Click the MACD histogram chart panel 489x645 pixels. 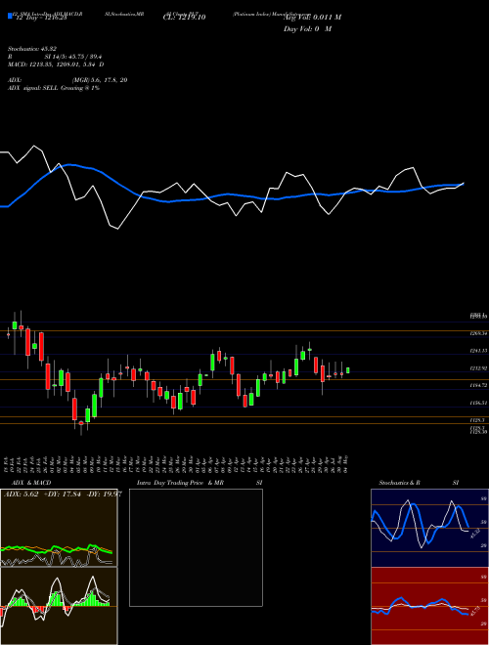click(59, 606)
